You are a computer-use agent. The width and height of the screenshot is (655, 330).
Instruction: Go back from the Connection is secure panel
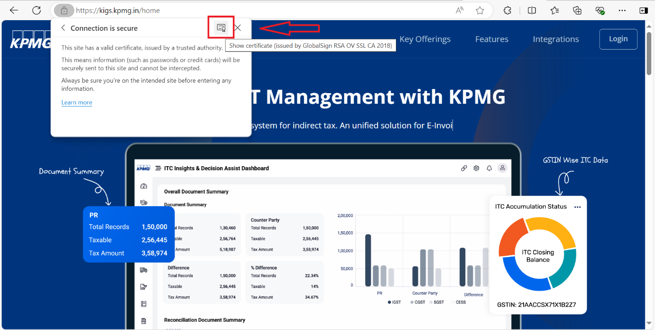(63, 28)
